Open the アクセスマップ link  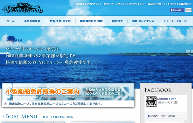[x=94, y=4]
